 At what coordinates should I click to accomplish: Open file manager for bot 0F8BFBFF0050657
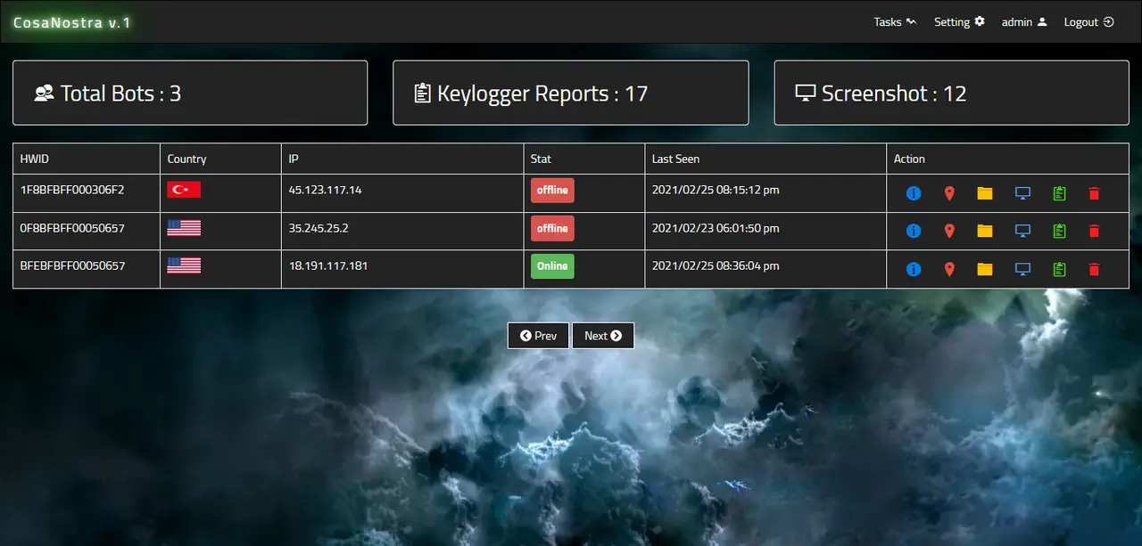984,231
